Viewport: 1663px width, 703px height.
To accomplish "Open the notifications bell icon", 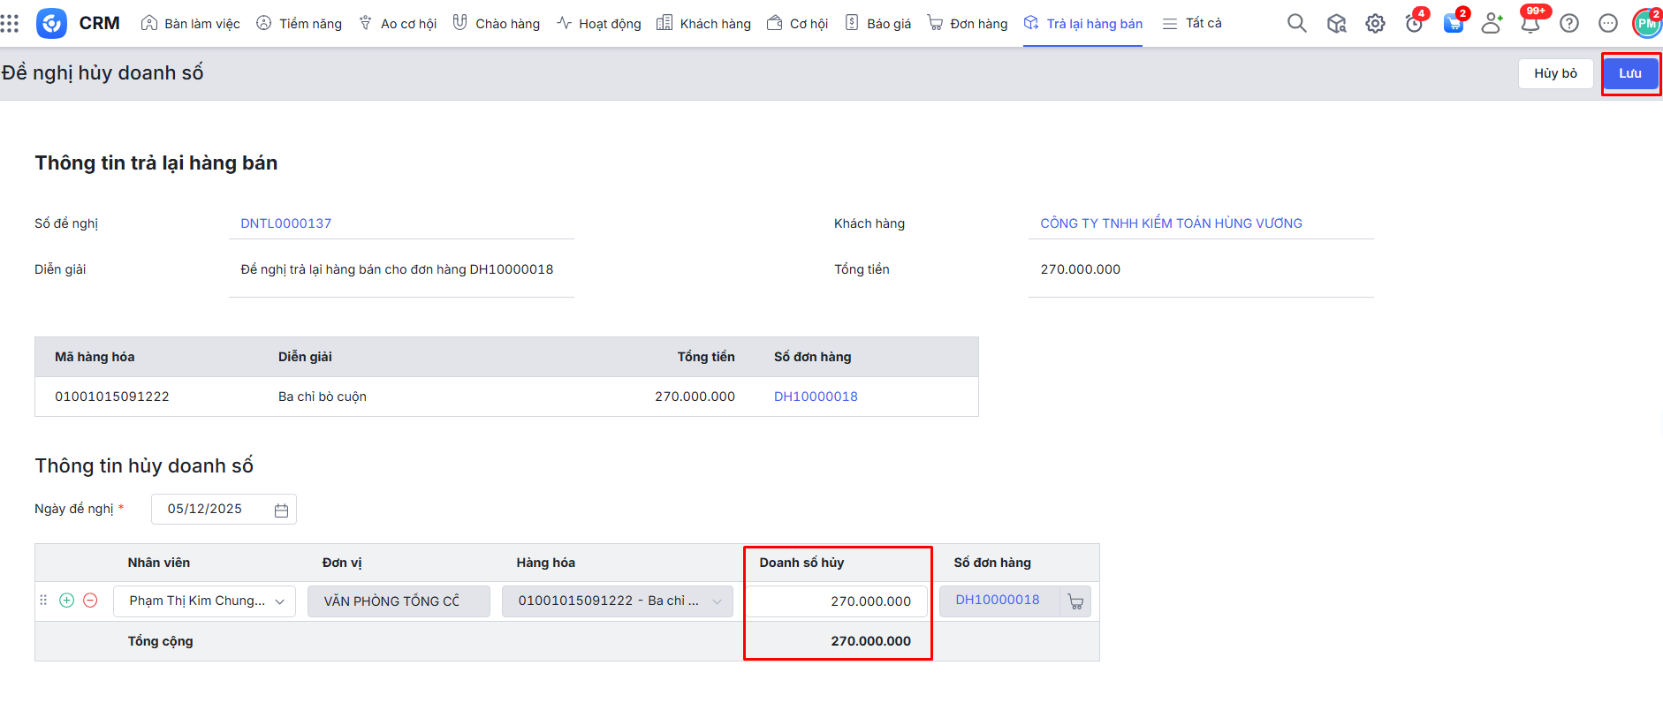I will point(1530,24).
